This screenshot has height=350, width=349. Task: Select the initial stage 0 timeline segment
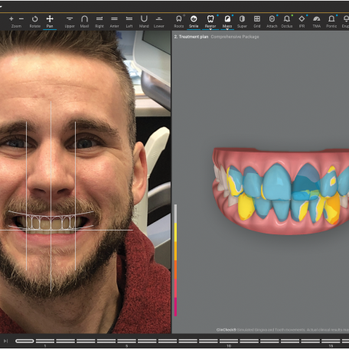click(24, 341)
